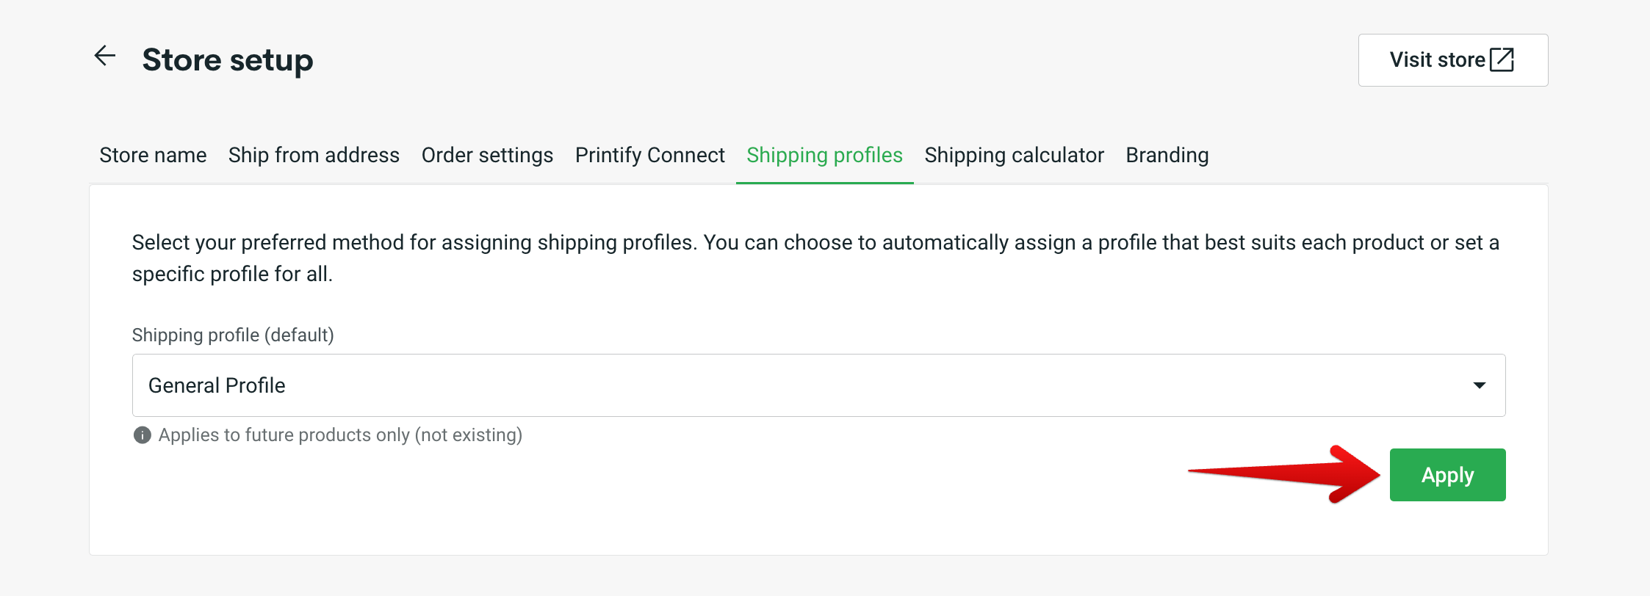Select the Printify Connect tab
The image size is (1650, 596).
pyautogui.click(x=649, y=155)
